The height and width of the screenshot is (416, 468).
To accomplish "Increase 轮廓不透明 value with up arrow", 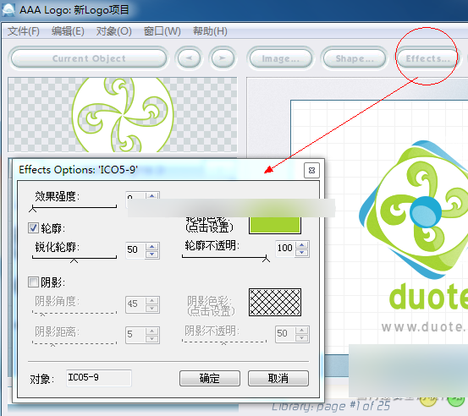I will point(302,245).
